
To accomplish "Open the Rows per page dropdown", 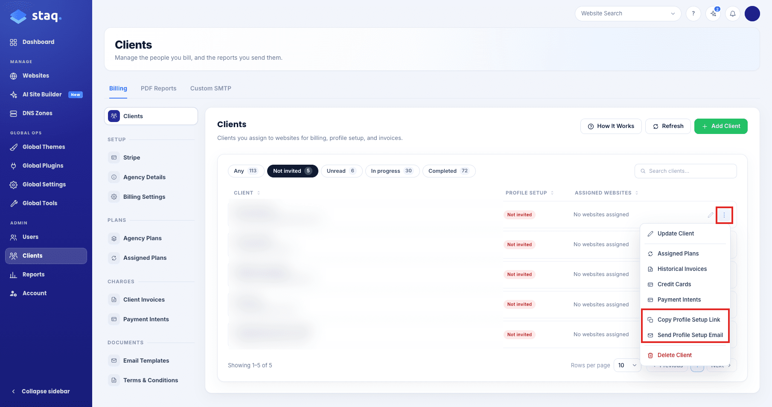I will coord(627,365).
